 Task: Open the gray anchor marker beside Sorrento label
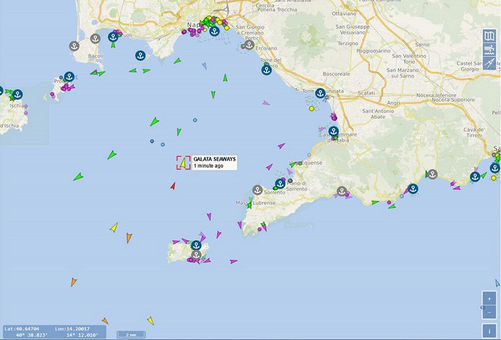258,190
